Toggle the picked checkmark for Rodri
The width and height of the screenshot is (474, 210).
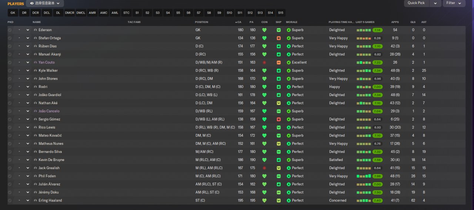(10, 87)
